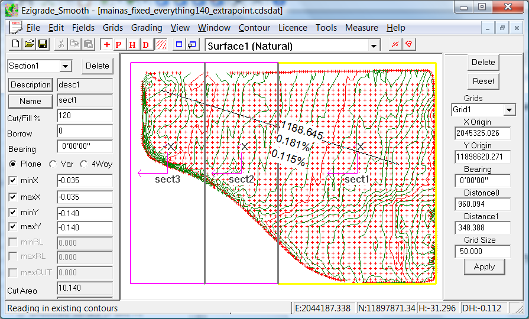
Task: Open the Section1 dropdown
Action: 65,66
